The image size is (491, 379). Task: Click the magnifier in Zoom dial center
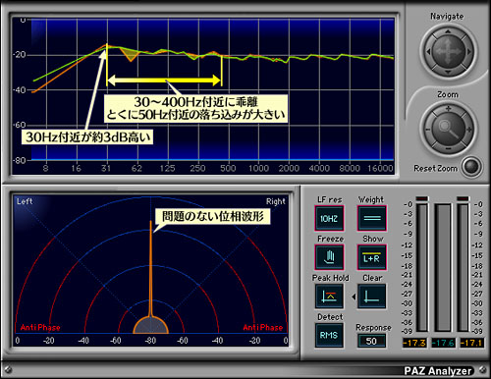[448, 129]
